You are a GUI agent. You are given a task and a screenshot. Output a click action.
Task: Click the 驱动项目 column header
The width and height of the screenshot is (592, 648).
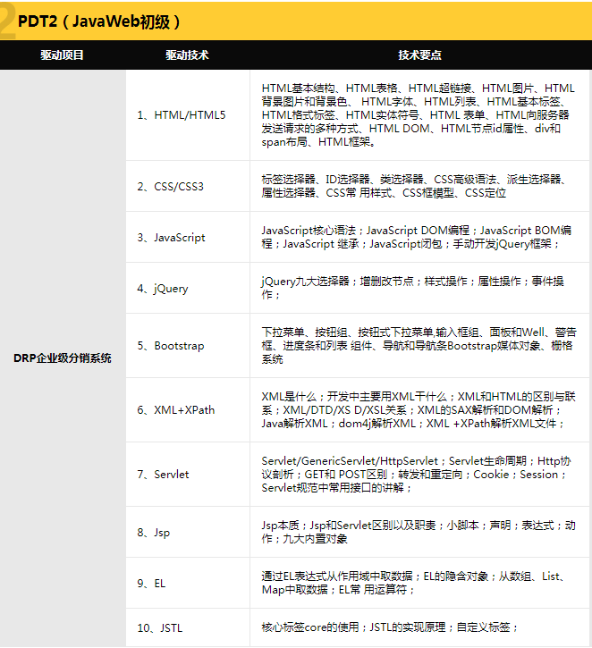pos(62,55)
